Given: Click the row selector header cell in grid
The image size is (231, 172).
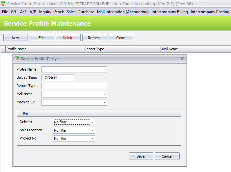Looking at the screenshot, I should coord(3,49).
